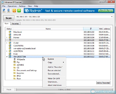The height and width of the screenshot is (94, 116).
Task: Click the Scan button
Action: [x=9, y=18]
